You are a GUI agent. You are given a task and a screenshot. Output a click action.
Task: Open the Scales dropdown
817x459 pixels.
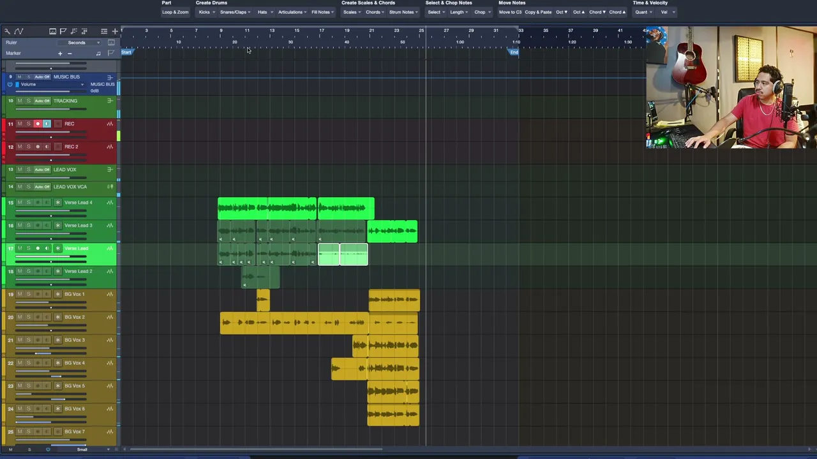(352, 12)
